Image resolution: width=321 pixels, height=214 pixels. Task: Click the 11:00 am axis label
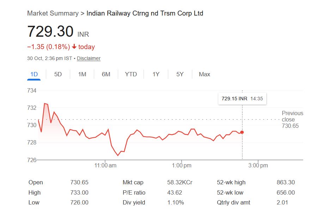105,165
